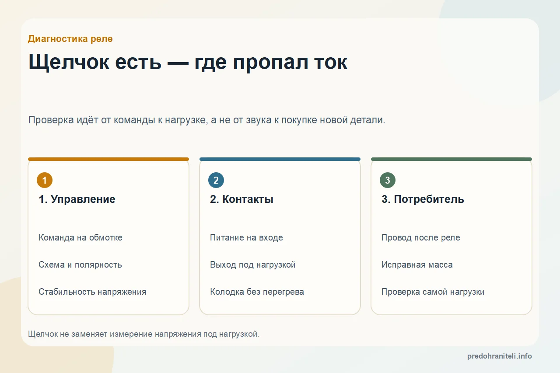Click 'Проверка самой нагрузки' item
Viewport: 560px width, 373px height.
pos(433,292)
